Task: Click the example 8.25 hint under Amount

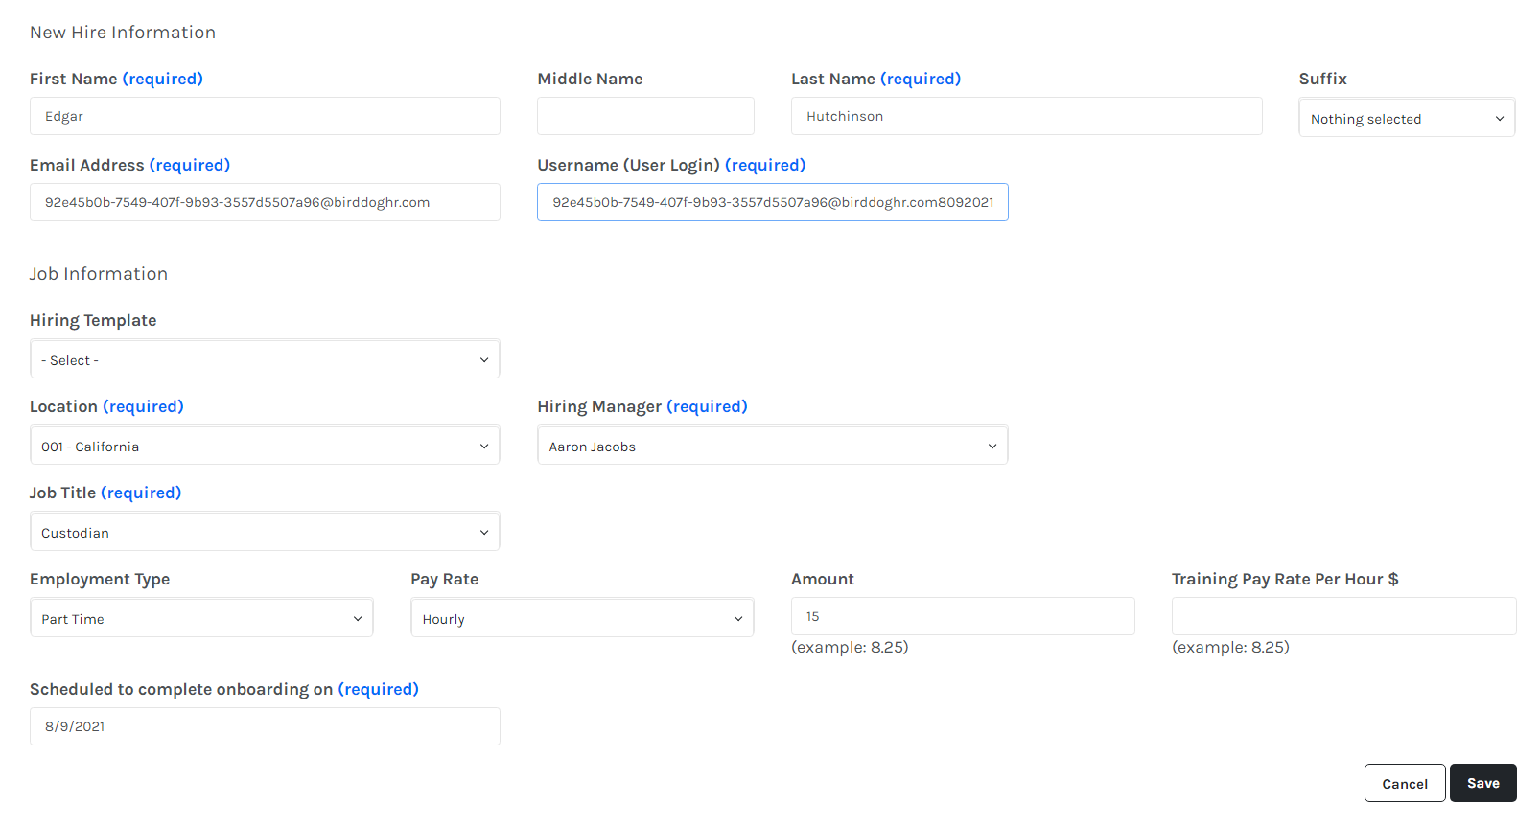Action: coord(850,647)
